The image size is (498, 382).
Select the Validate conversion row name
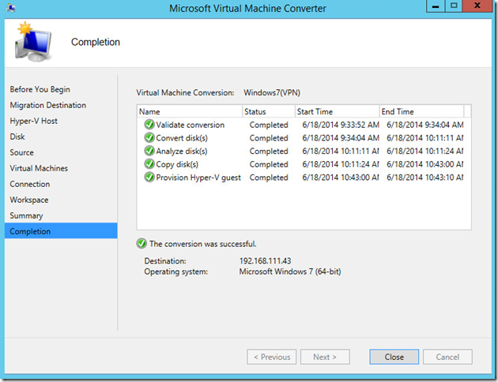(191, 125)
